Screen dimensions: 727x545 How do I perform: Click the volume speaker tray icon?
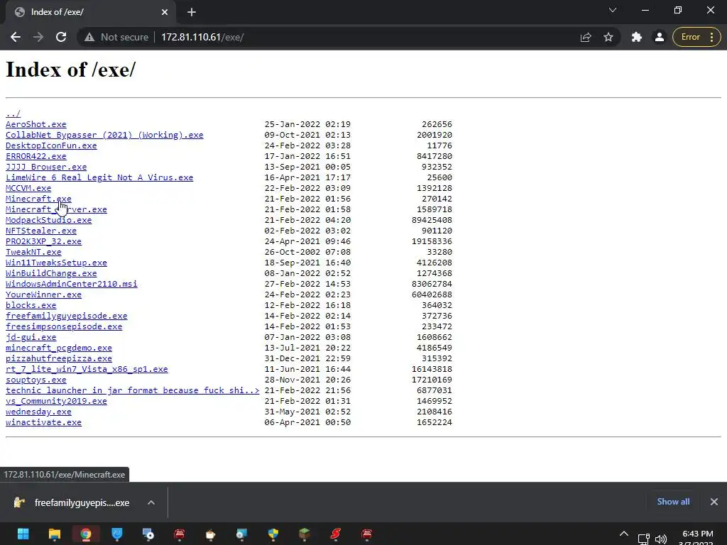661,539
